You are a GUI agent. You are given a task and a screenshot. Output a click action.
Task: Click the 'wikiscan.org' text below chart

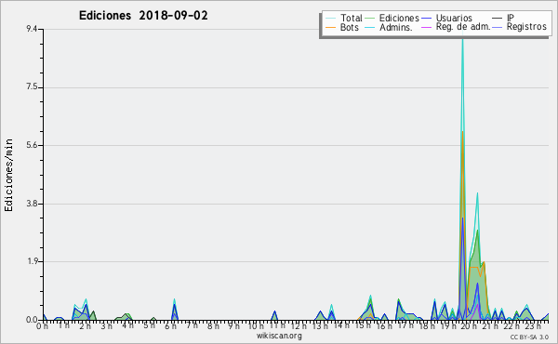click(x=279, y=336)
